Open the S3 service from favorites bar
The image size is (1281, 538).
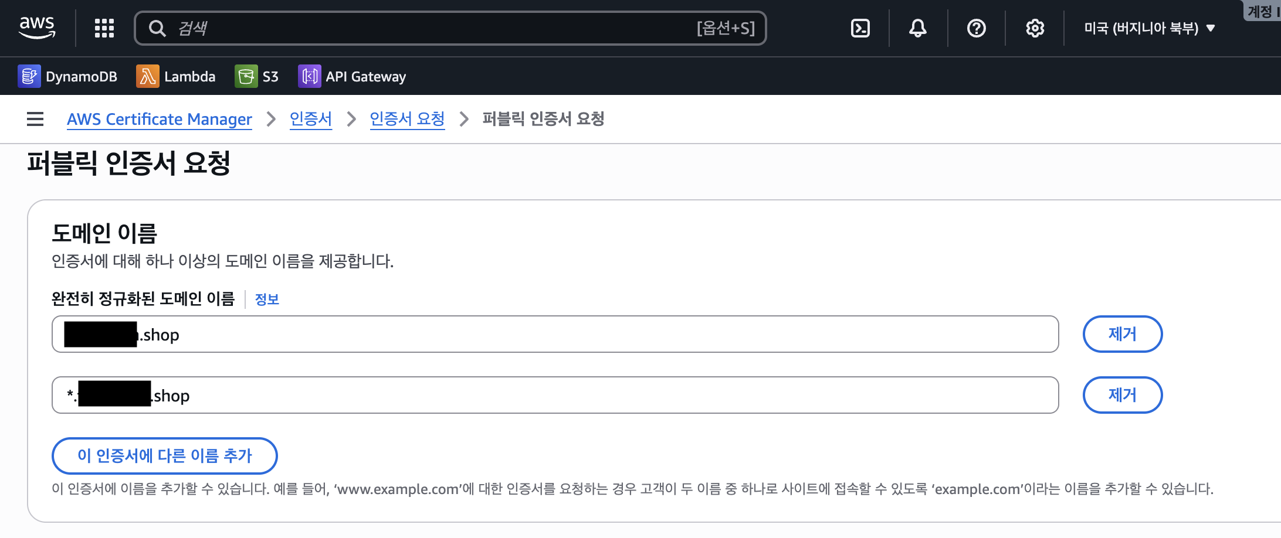click(x=257, y=76)
